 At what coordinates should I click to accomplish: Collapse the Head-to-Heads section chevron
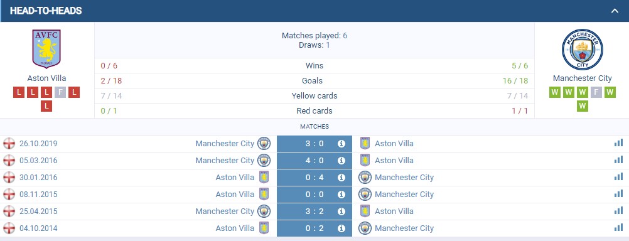615,11
